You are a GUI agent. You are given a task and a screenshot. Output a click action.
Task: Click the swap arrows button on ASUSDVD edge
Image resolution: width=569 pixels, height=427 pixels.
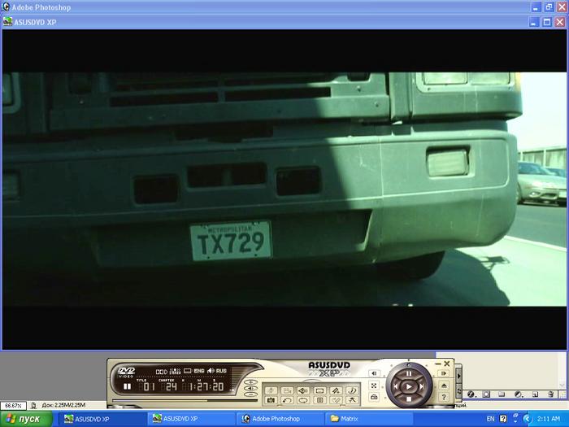458,391
